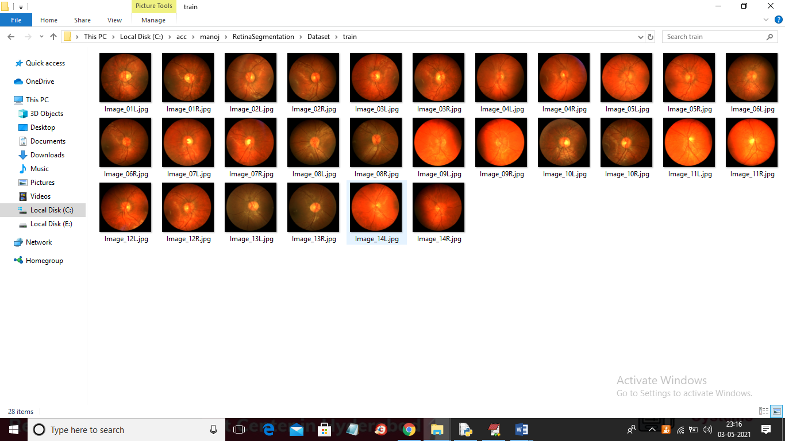Image resolution: width=785 pixels, height=441 pixels.
Task: Click the Back navigation arrow
Action: coord(11,37)
